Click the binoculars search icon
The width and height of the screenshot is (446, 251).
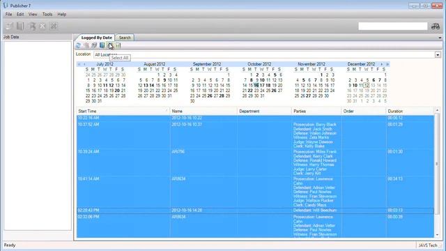436,26
